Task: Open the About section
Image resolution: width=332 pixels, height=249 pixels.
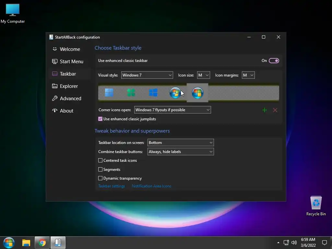Action: pos(70,111)
